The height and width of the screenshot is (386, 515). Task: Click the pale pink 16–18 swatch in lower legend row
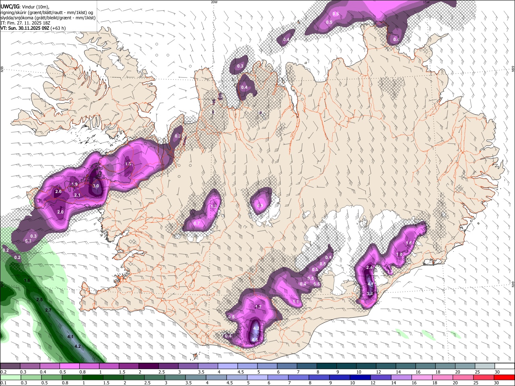coord(422,377)
